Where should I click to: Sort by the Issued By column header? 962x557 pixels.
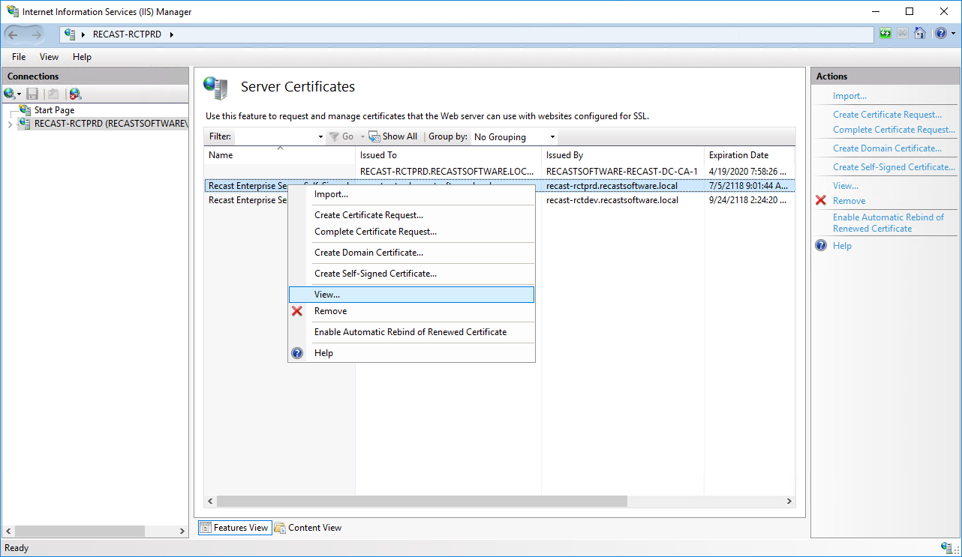click(x=623, y=155)
